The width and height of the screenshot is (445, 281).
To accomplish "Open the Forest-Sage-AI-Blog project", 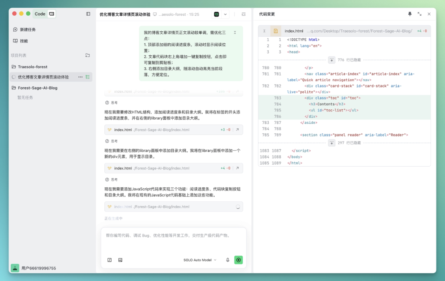I will [x=37, y=88].
